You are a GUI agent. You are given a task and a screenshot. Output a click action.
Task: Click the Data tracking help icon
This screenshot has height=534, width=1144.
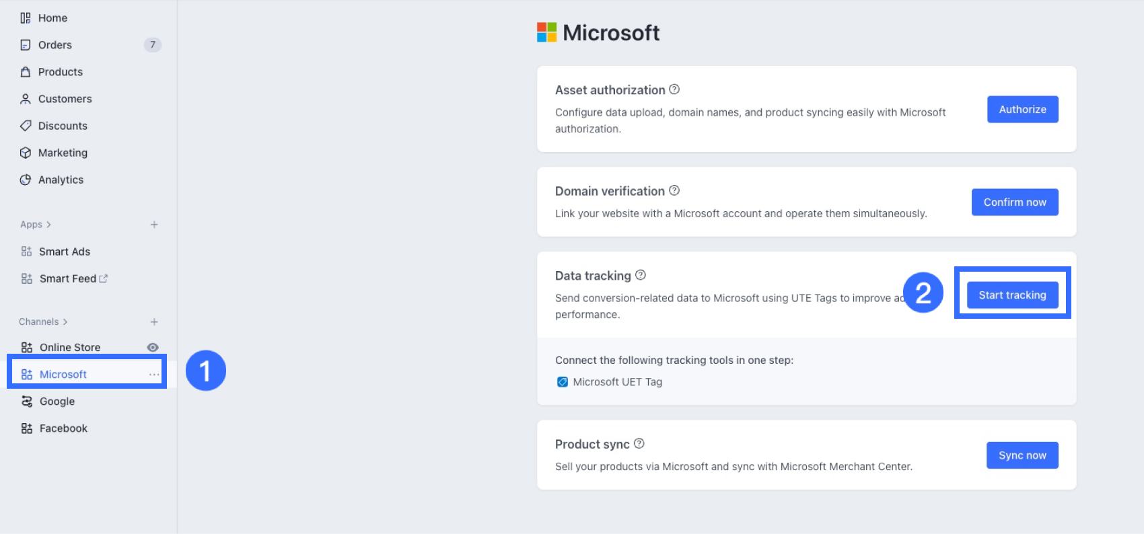point(641,275)
